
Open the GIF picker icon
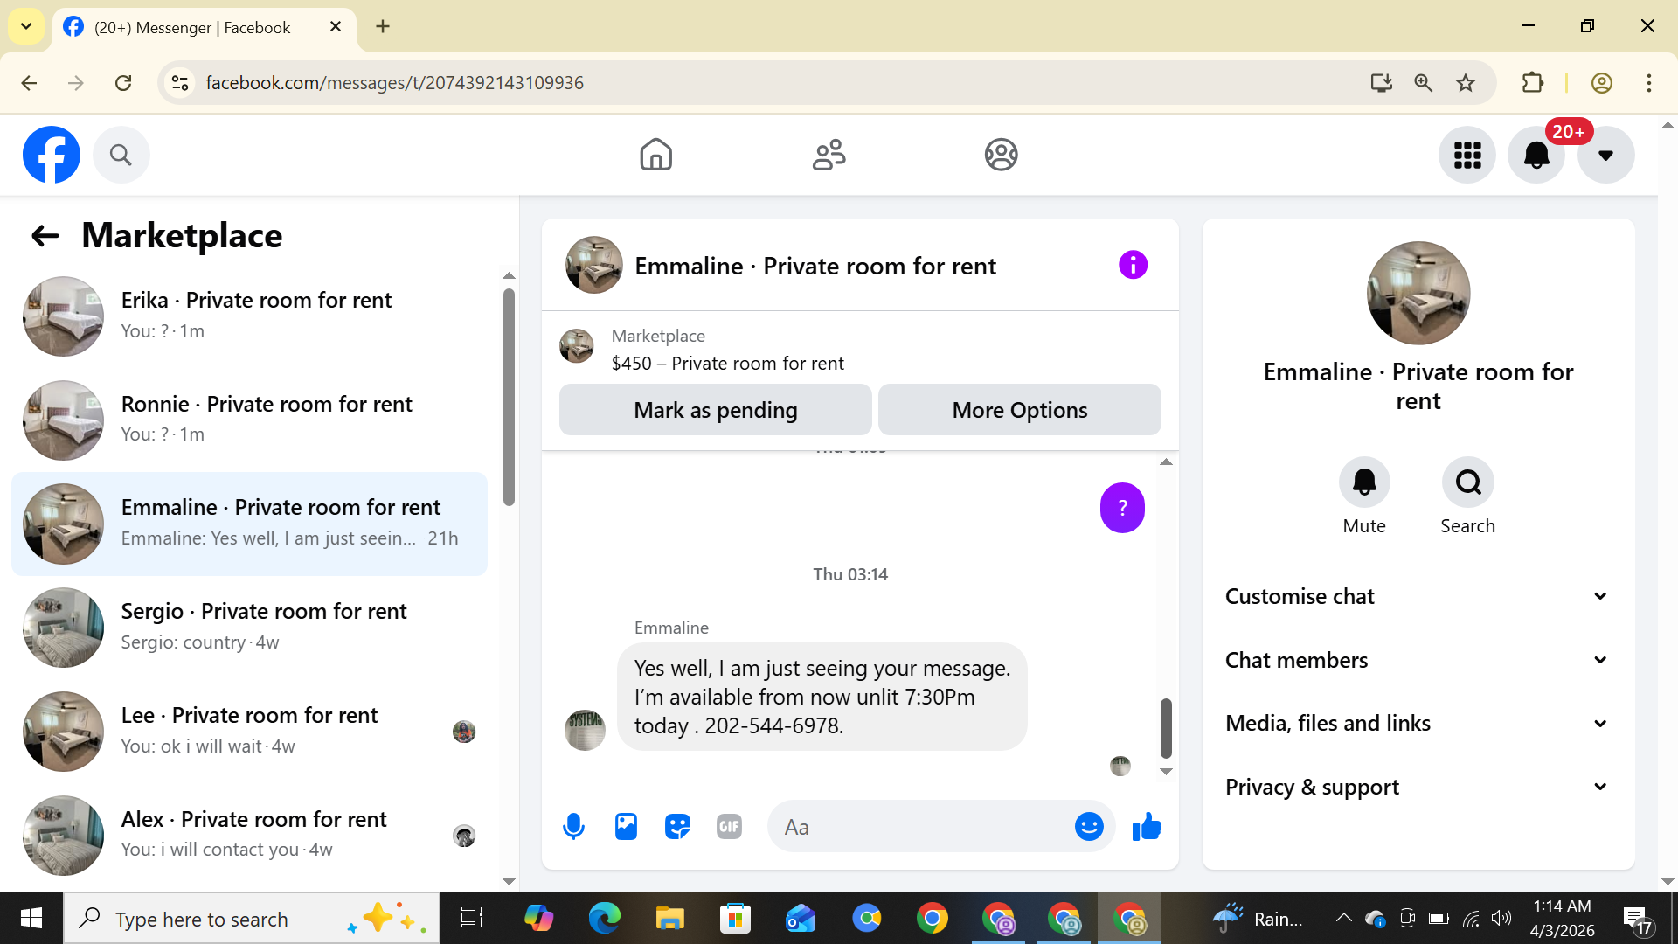[x=729, y=826]
